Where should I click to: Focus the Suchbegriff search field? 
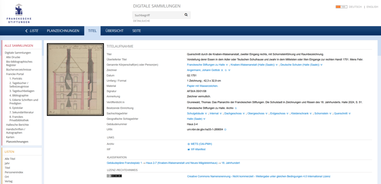click(x=158, y=15)
